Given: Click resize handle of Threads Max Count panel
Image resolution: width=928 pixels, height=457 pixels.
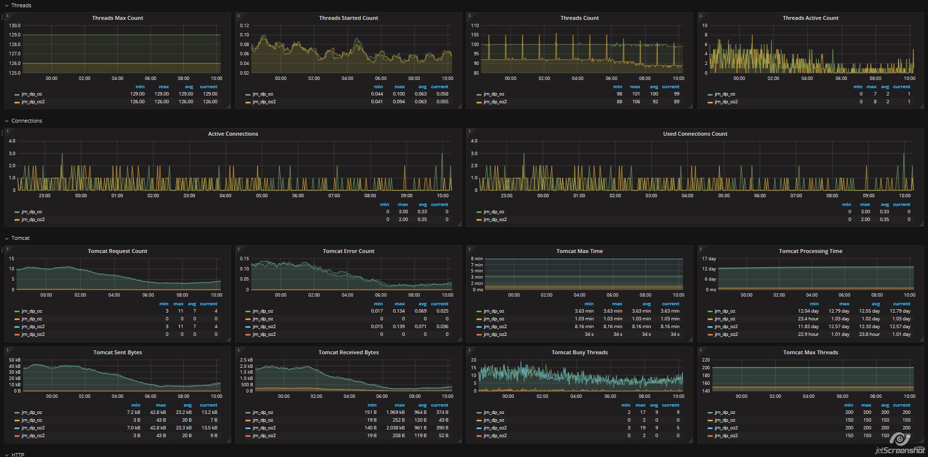Looking at the screenshot, I should [228, 107].
